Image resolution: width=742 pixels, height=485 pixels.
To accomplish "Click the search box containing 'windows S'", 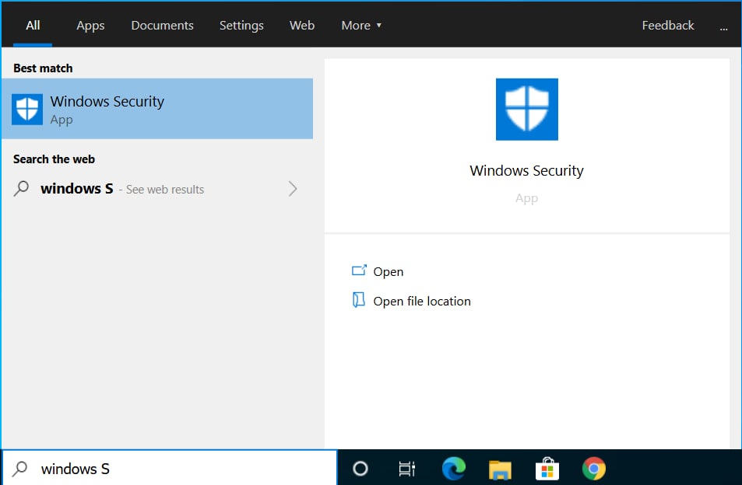I will click(x=179, y=469).
